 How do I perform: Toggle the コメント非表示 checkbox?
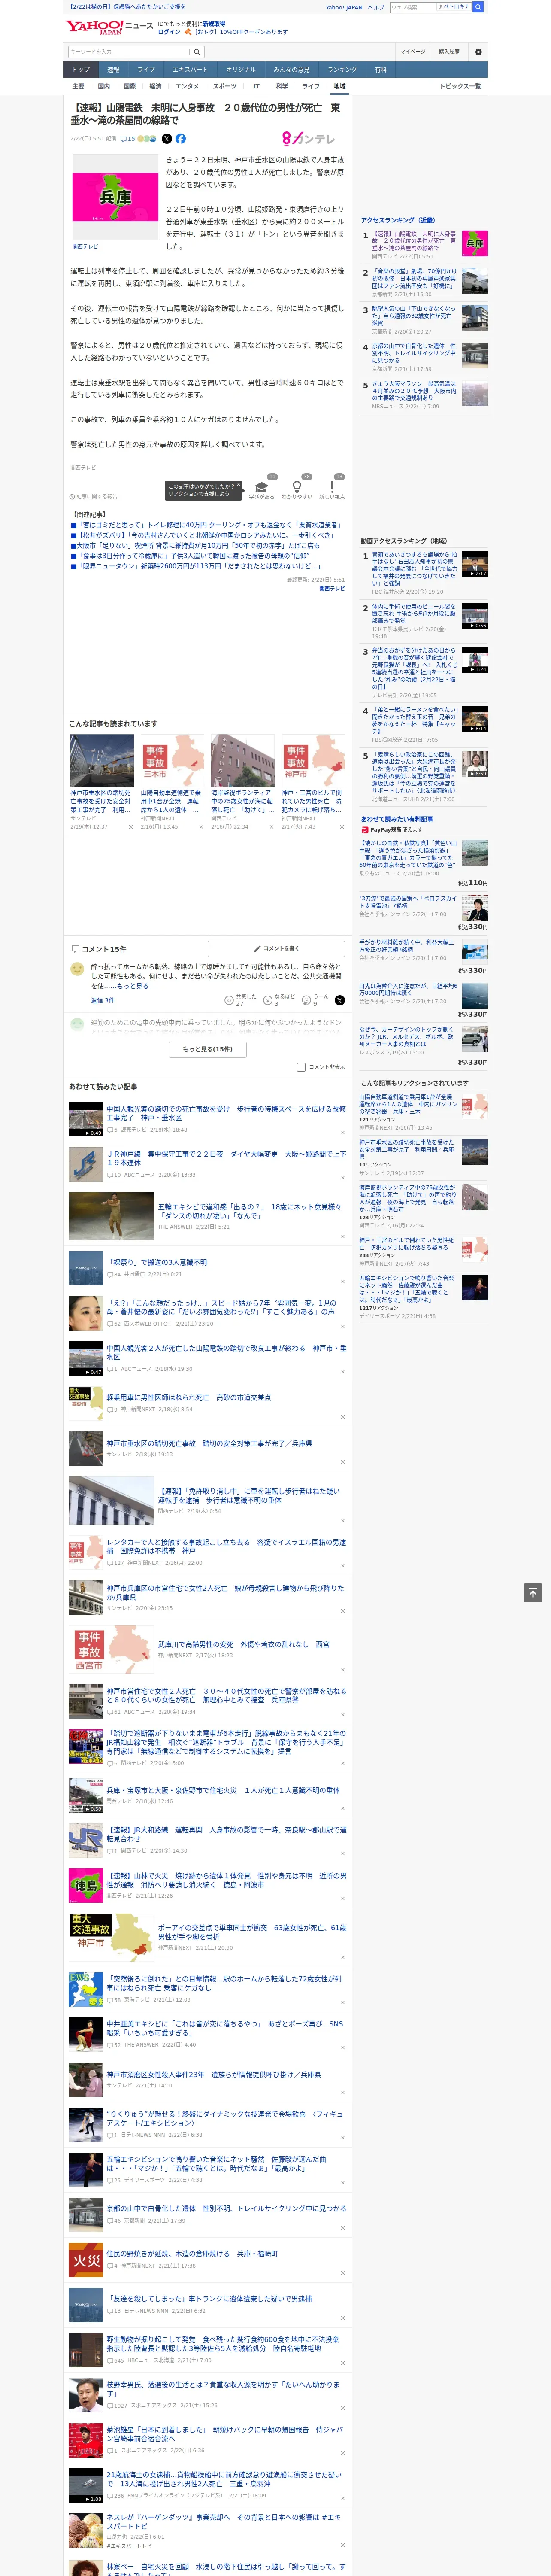[301, 1067]
